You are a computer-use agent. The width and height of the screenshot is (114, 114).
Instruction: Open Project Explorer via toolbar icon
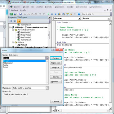click(64, 14)
